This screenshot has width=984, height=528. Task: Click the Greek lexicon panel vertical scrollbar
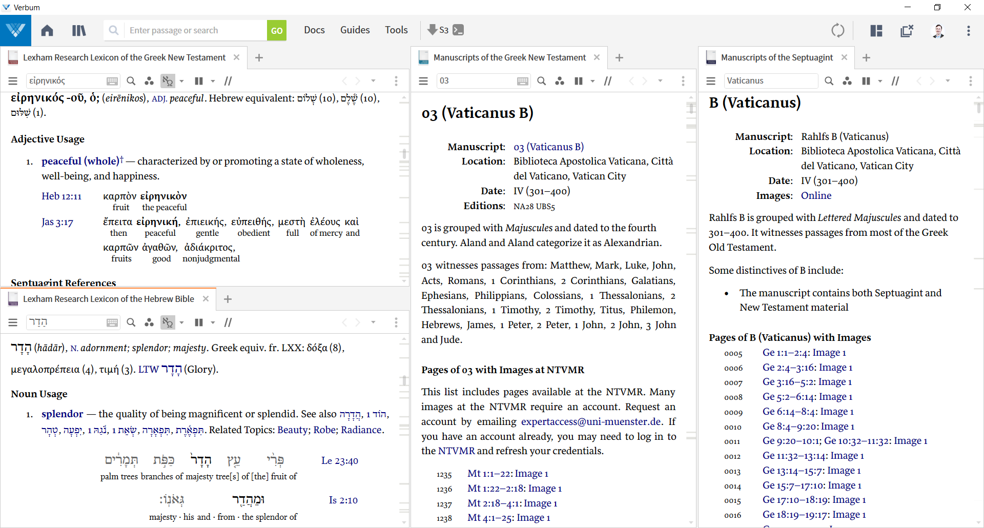[404, 154]
